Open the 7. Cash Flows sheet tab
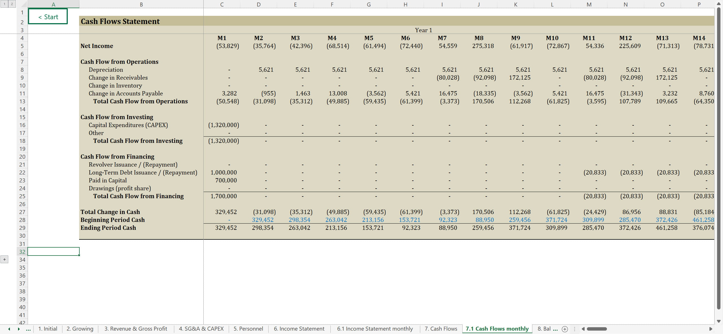 pyautogui.click(x=441, y=329)
